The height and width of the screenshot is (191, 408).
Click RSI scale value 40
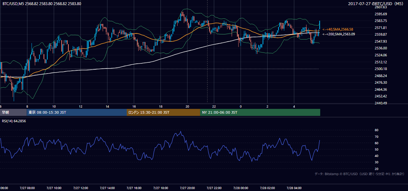point(376,156)
